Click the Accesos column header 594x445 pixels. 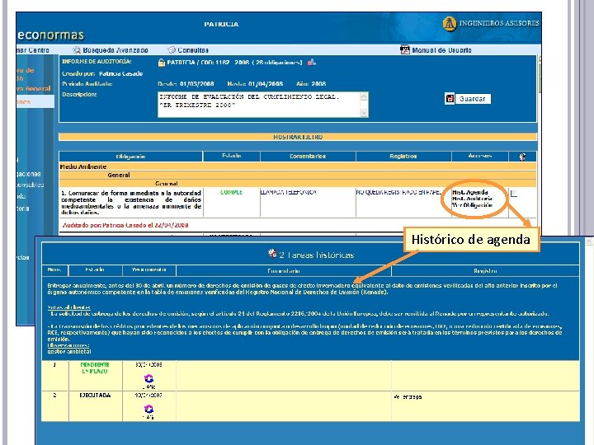480,156
